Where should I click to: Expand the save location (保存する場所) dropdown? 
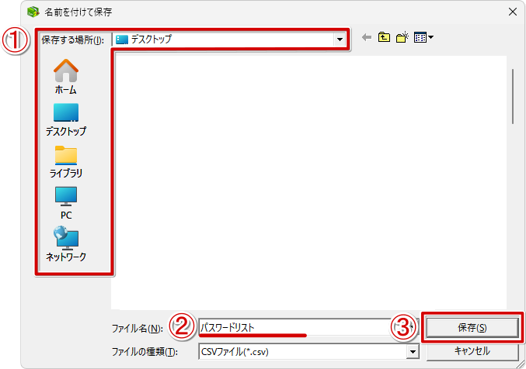pyautogui.click(x=340, y=40)
